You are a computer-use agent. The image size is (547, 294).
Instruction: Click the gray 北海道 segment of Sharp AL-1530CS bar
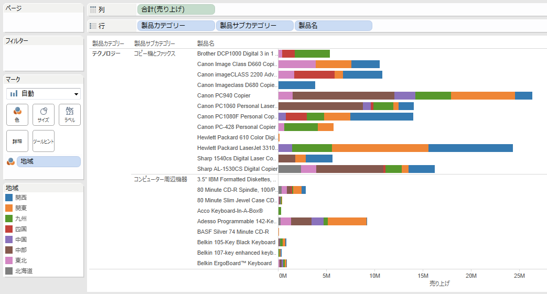point(290,168)
